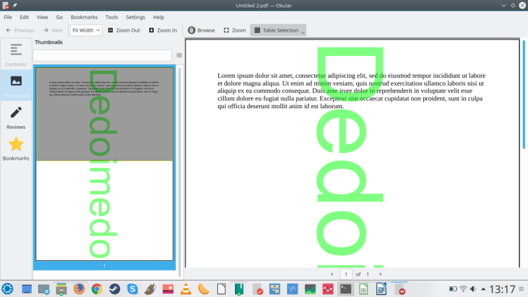Image resolution: width=528 pixels, height=297 pixels.
Task: Click the previous page arrow in bottom bar
Action: pos(332,274)
